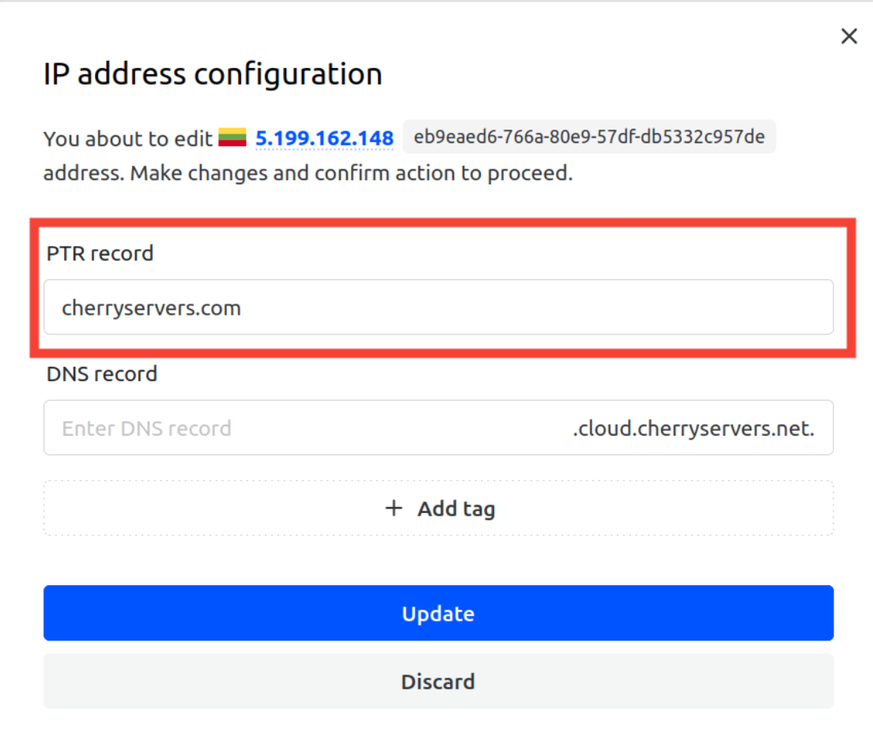The height and width of the screenshot is (733, 873).
Task: Close the IP address configuration dialog
Action: (x=848, y=36)
